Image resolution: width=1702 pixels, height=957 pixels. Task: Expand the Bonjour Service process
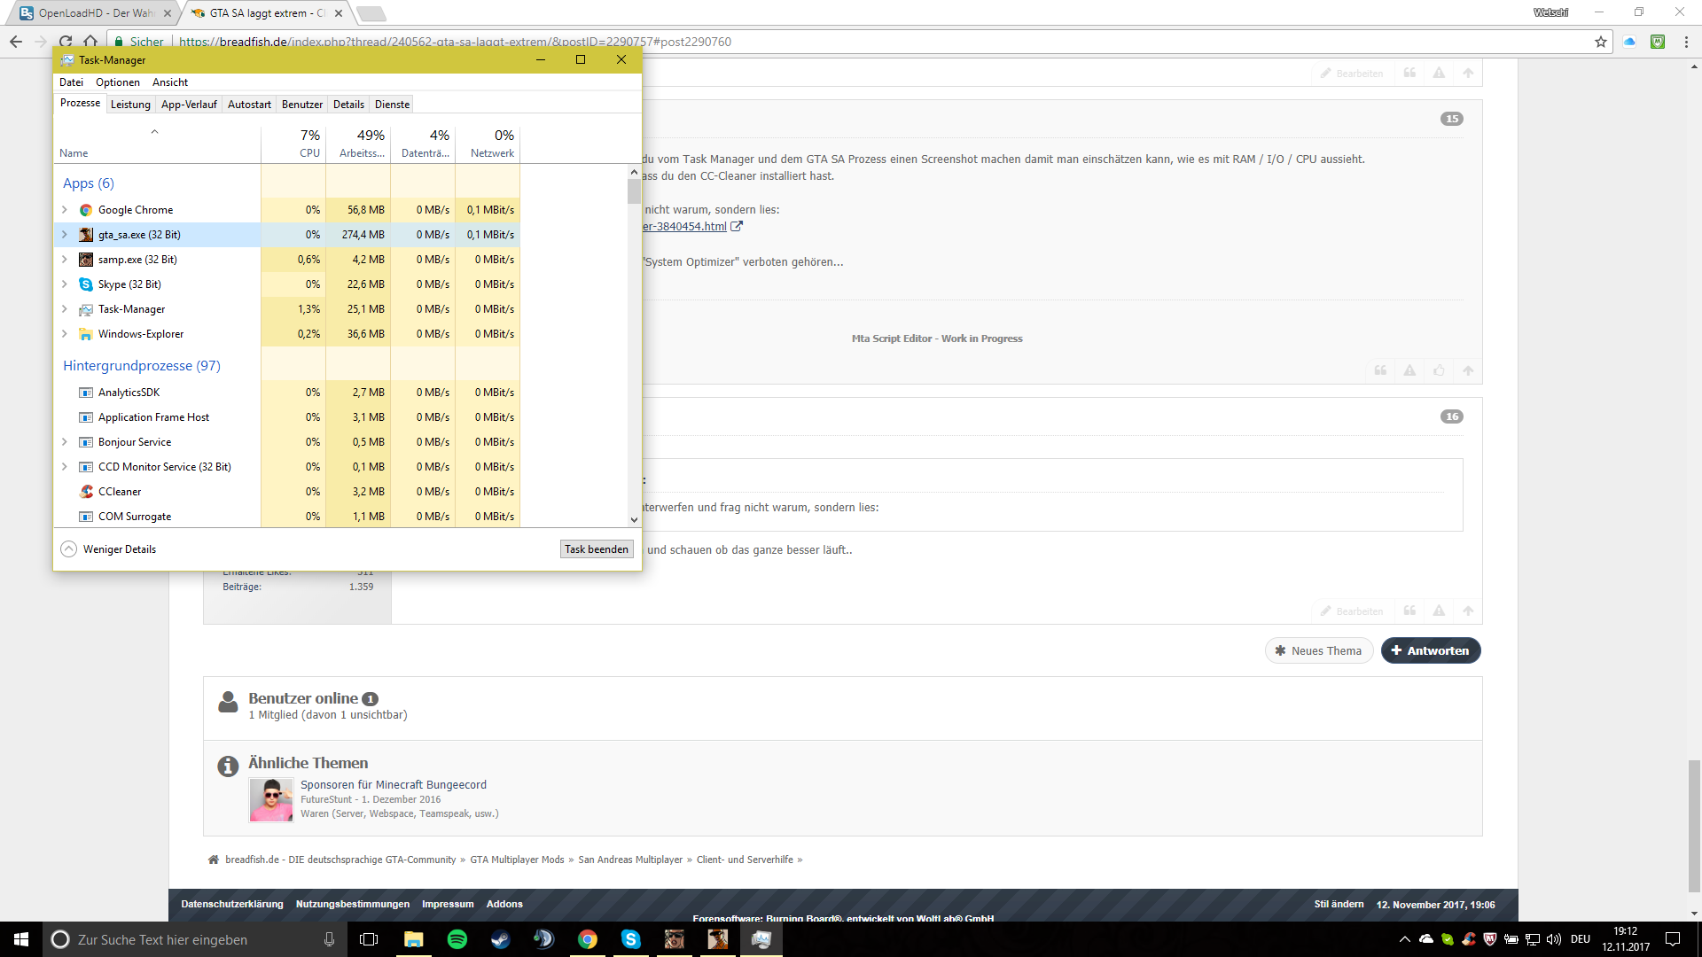[x=65, y=442]
